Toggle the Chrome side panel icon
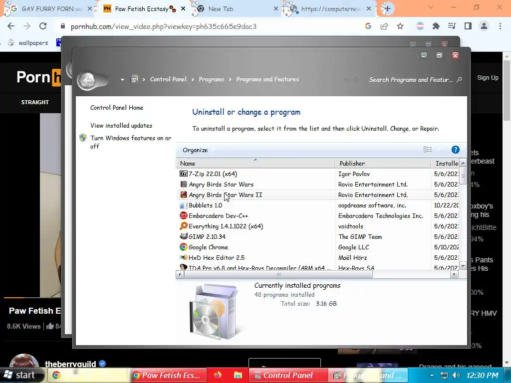This screenshot has width=511, height=383. pyautogui.click(x=468, y=26)
